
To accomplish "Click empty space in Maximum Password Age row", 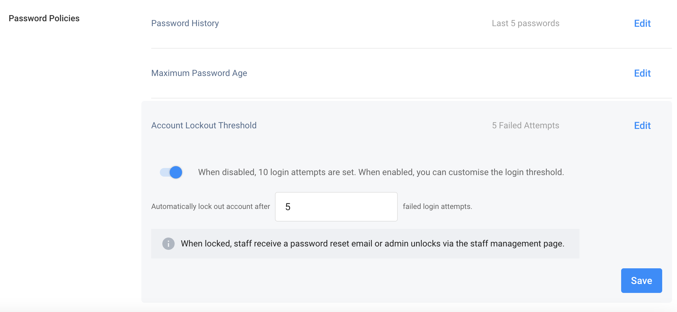I will [432, 73].
